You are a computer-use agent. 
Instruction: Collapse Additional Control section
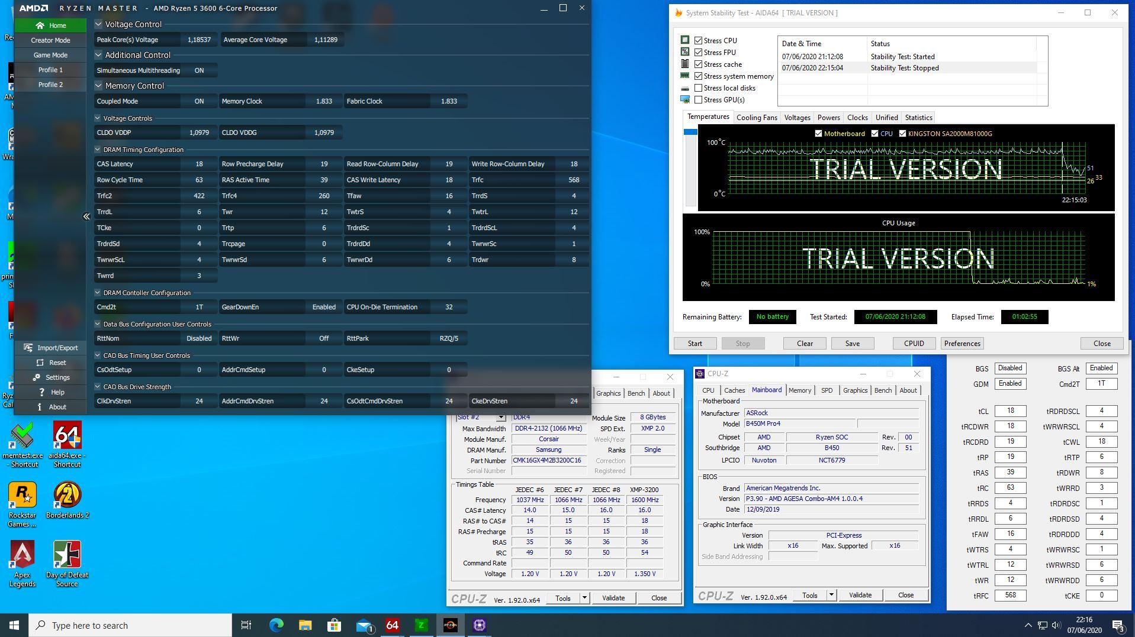[98, 55]
